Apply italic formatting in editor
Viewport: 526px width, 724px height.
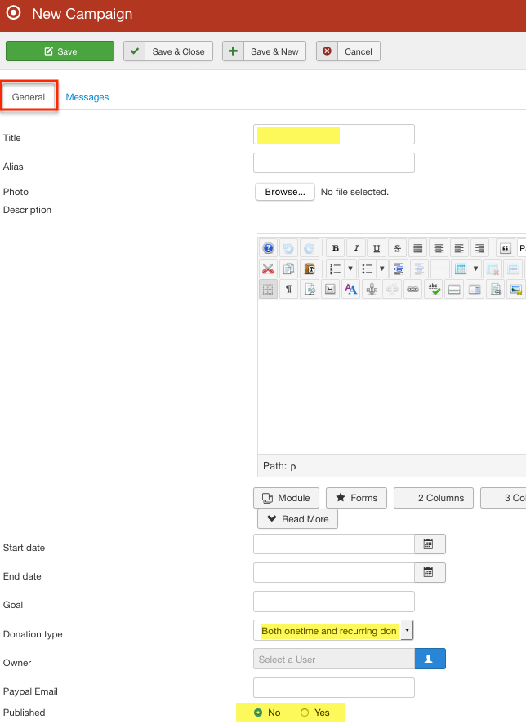point(355,248)
